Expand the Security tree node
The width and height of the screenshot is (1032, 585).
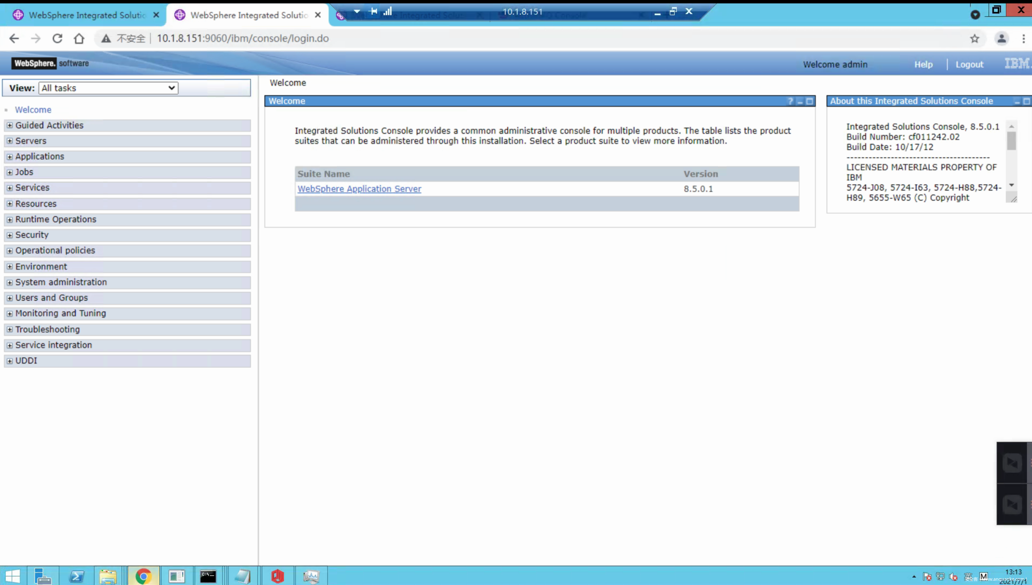click(x=10, y=235)
